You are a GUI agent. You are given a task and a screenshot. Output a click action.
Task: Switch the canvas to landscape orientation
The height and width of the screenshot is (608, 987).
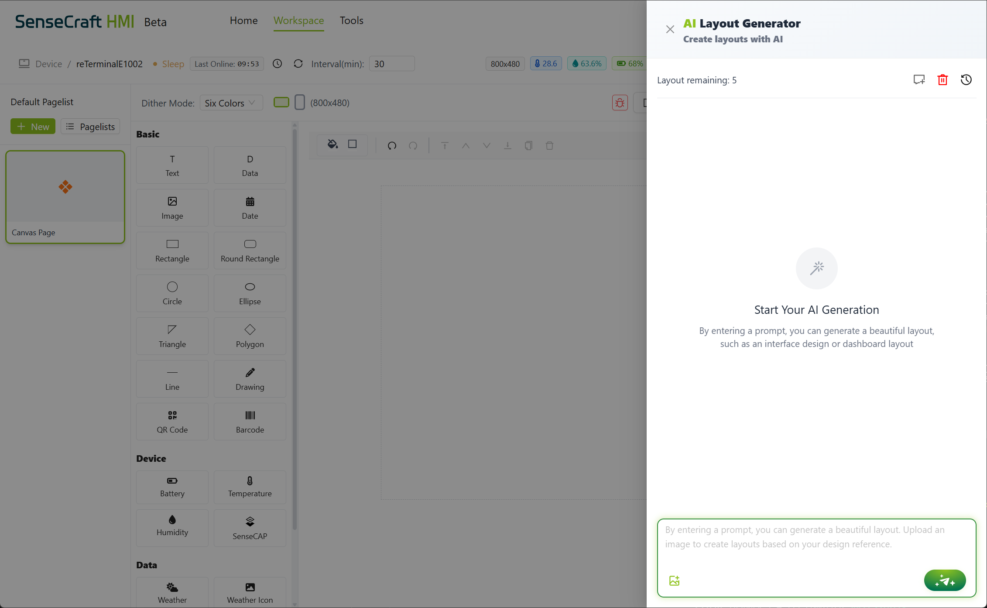click(281, 103)
